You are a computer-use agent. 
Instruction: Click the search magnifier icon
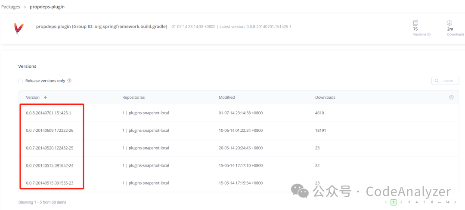[x=437, y=81]
